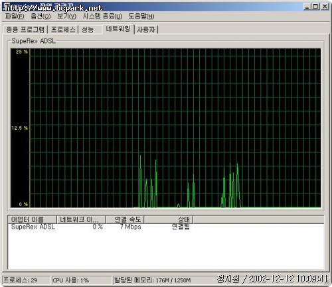Open the 도움말(H) menu
Viewport: 332px width, 287px height.
pyautogui.click(x=141, y=16)
